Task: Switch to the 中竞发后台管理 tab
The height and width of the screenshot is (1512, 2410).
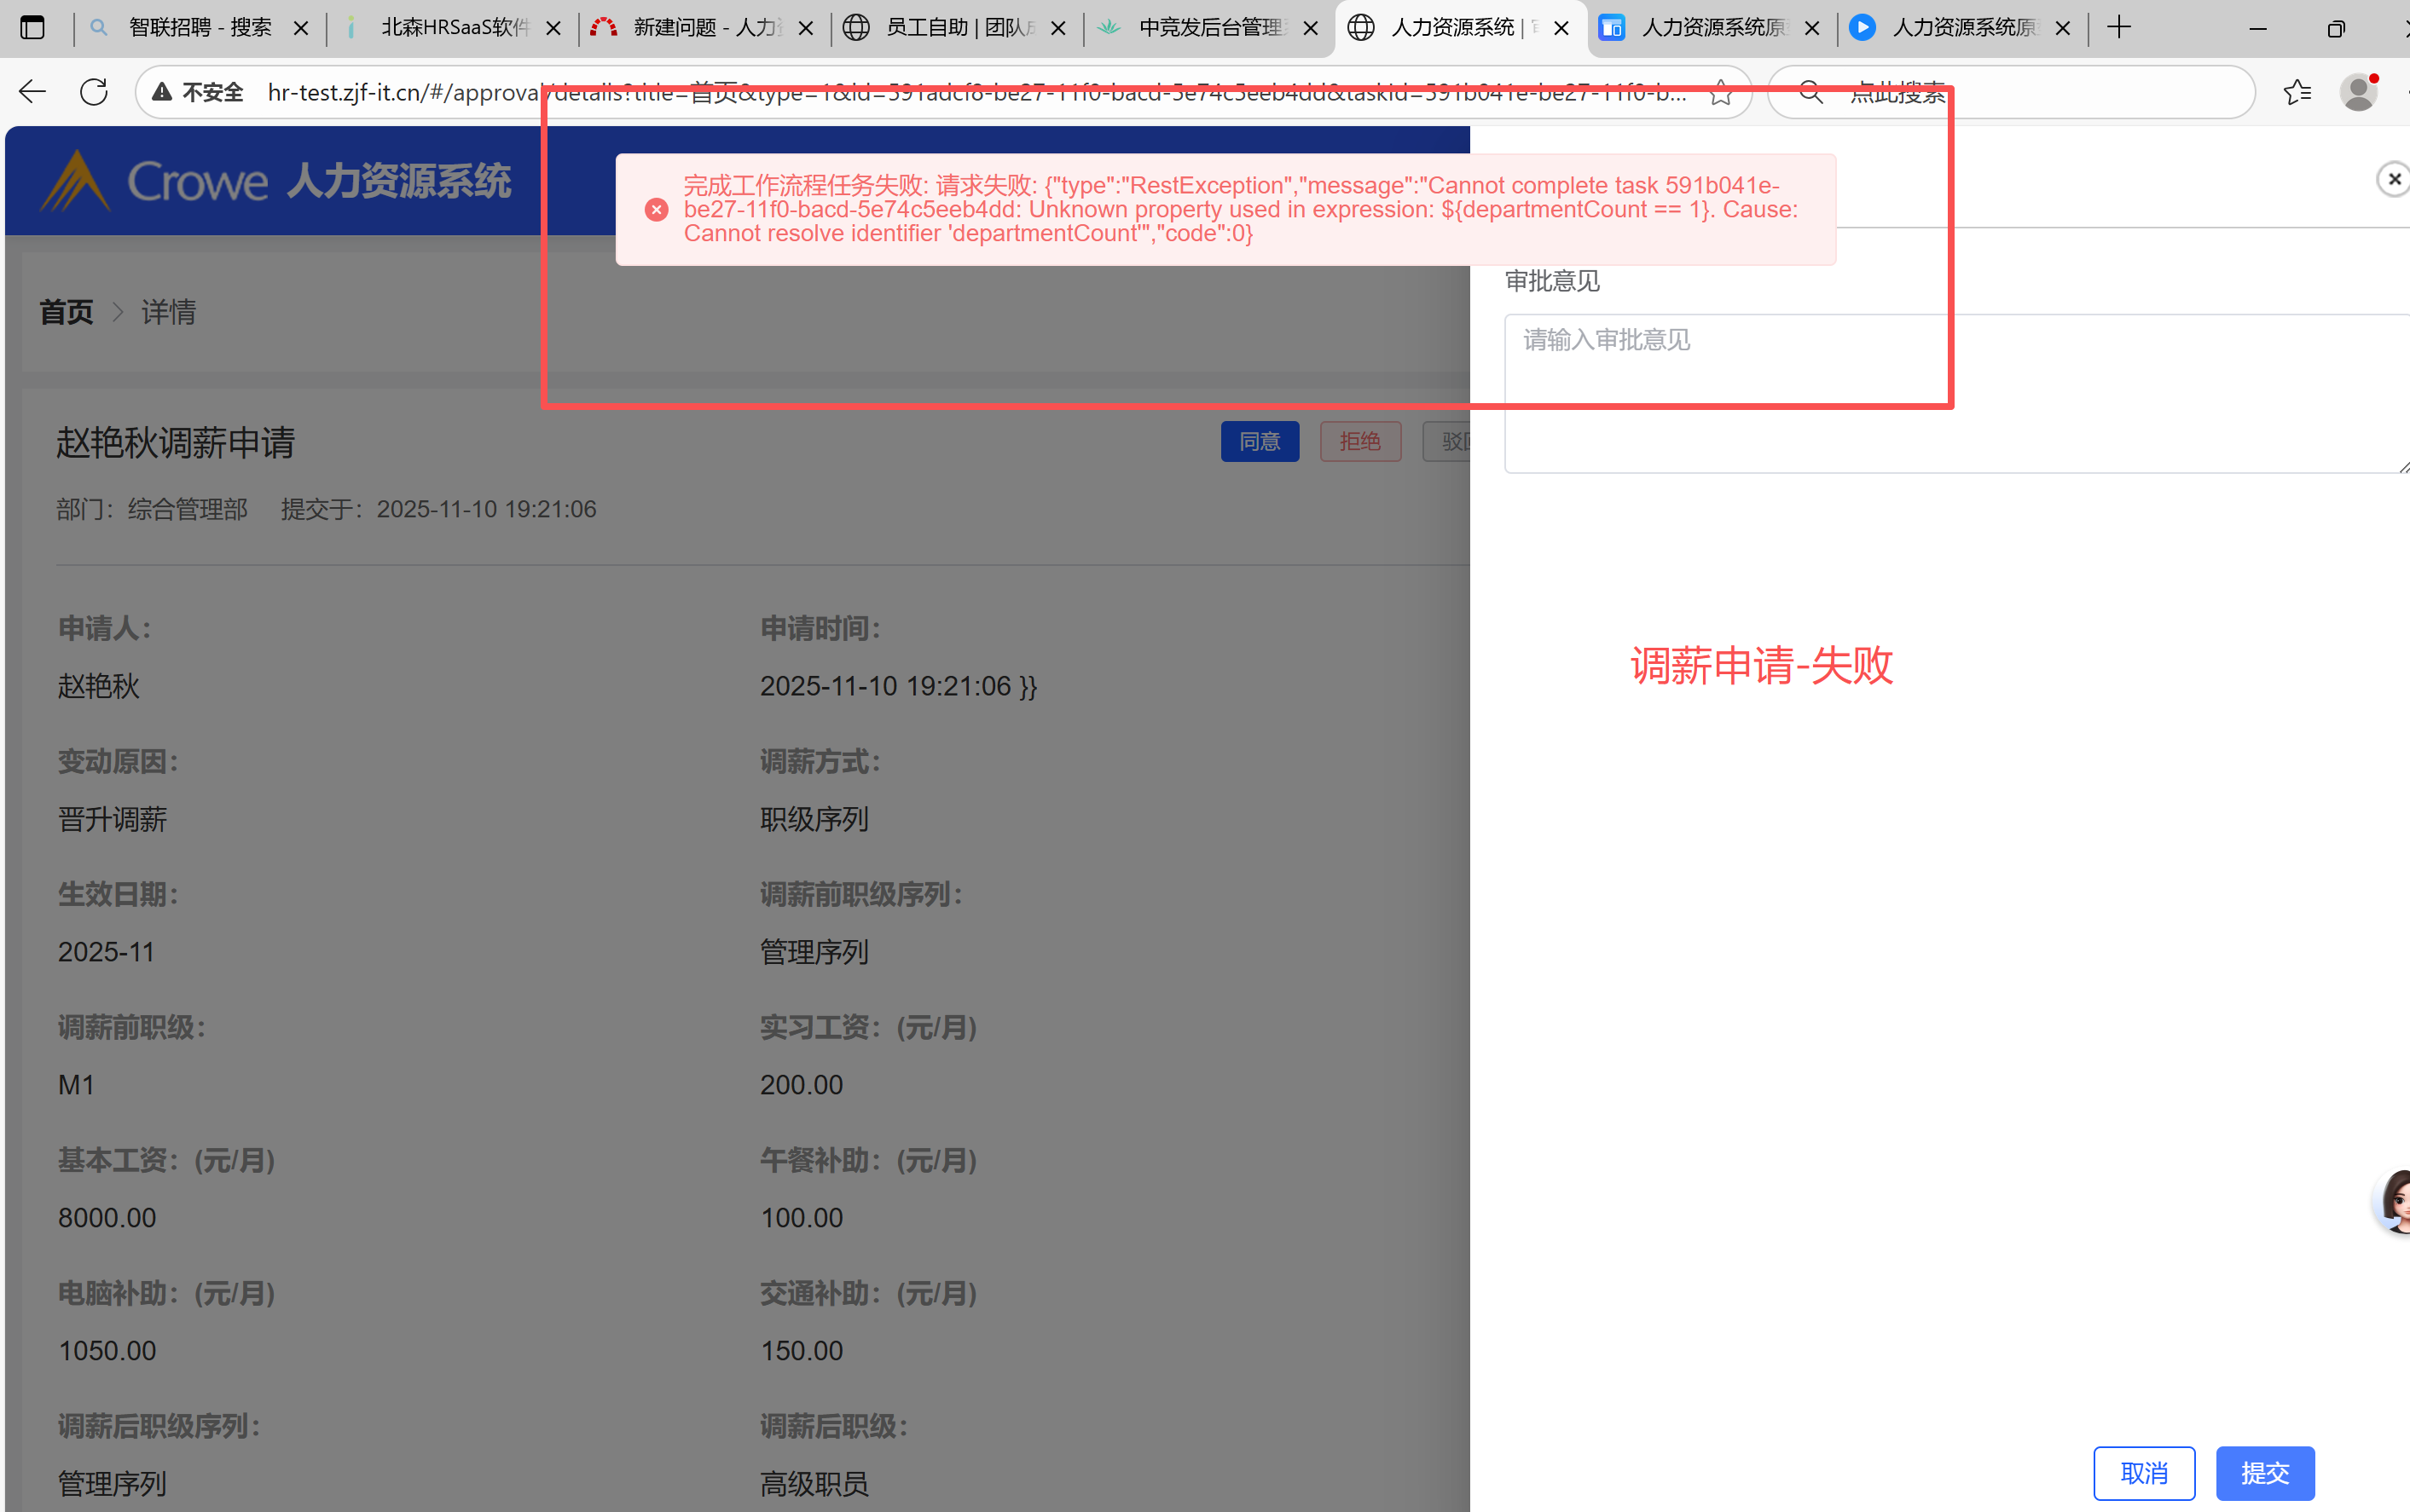Action: click(x=1209, y=28)
